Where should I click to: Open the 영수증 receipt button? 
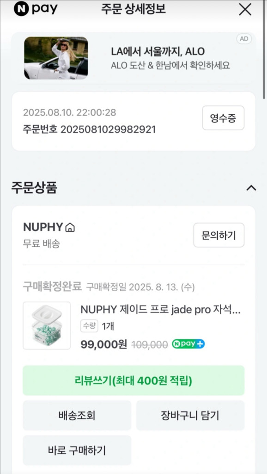pyautogui.click(x=223, y=118)
